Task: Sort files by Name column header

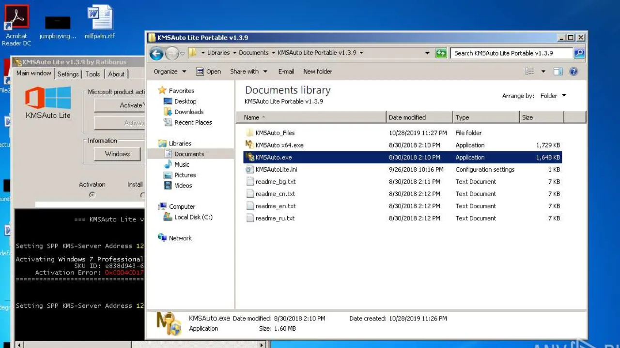Action: tap(311, 117)
